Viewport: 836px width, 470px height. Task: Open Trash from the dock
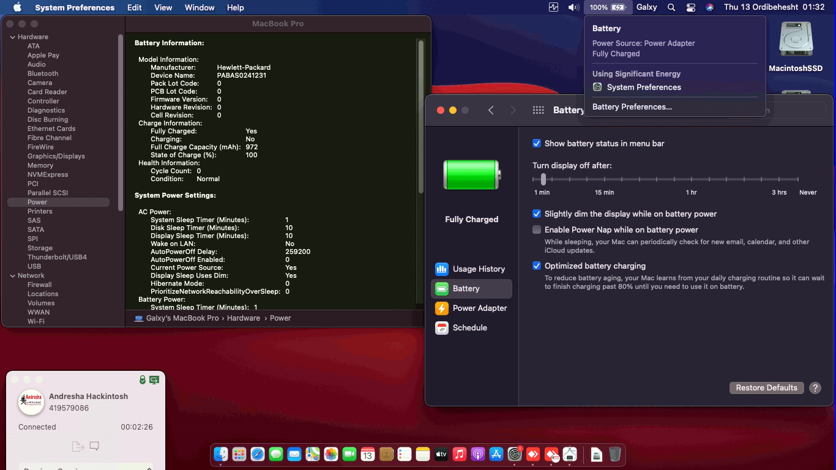[x=615, y=454]
